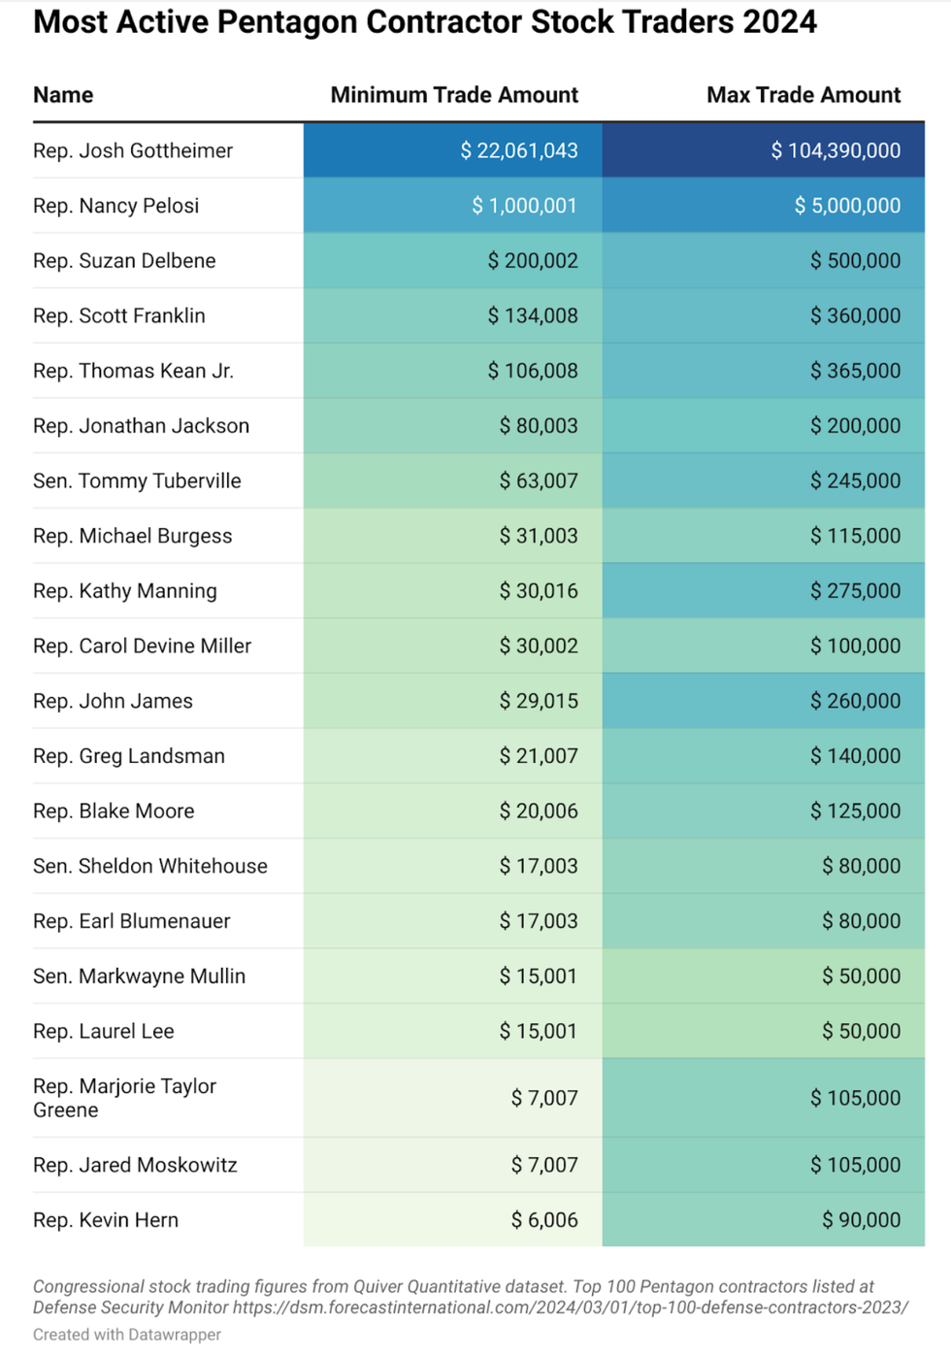Click the Created with Datawrapper text

(x=127, y=1335)
